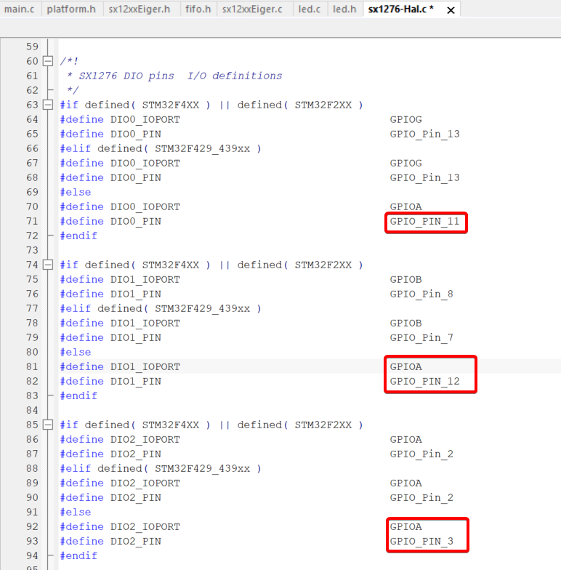Switch to the fifo.h tab
The image size is (561, 570).
[x=196, y=9]
